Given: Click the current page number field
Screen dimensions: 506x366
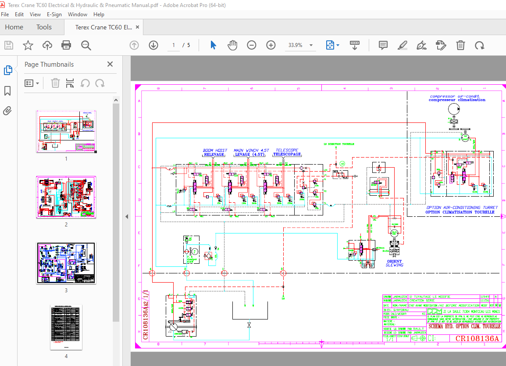Looking at the screenshot, I should coord(174,45).
